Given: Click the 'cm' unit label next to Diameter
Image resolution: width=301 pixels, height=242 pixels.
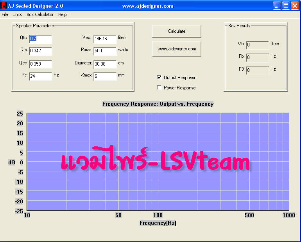Looking at the screenshot, I should click(x=121, y=63).
